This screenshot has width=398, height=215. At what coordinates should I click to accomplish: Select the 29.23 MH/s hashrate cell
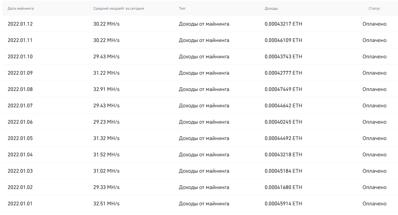[x=106, y=122]
